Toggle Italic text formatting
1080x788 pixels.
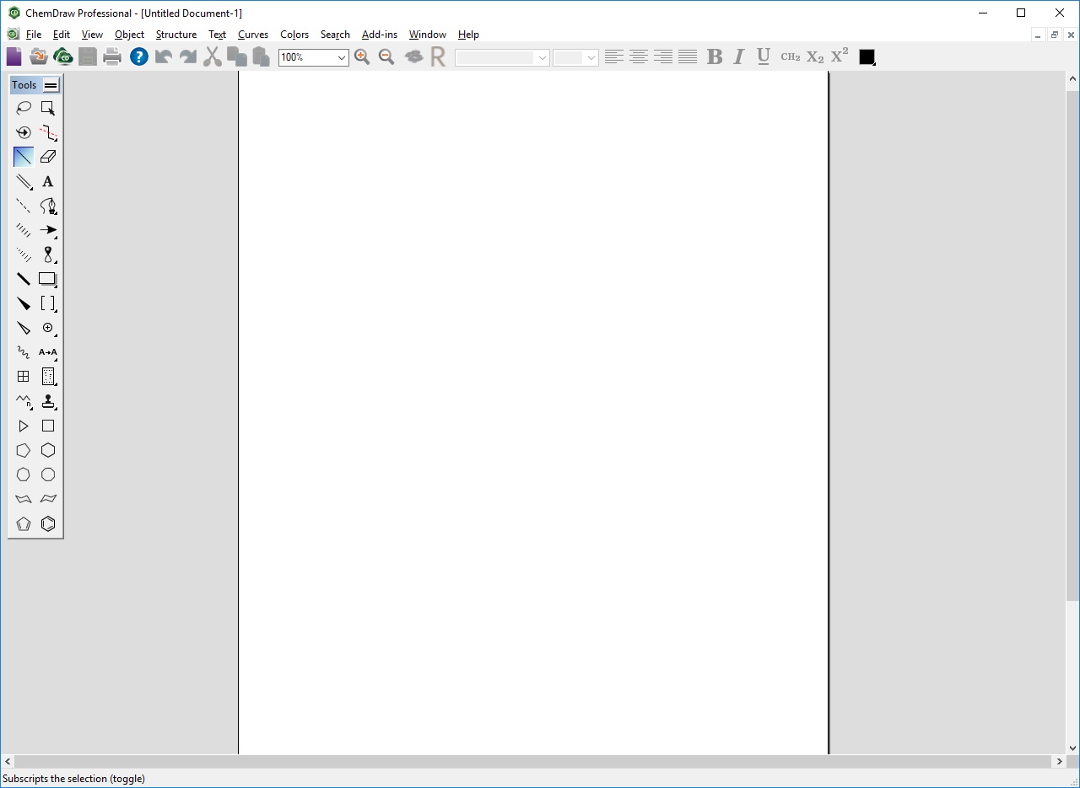[739, 56]
